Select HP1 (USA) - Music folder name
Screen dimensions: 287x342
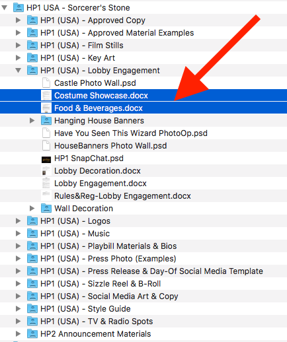pos(75,234)
